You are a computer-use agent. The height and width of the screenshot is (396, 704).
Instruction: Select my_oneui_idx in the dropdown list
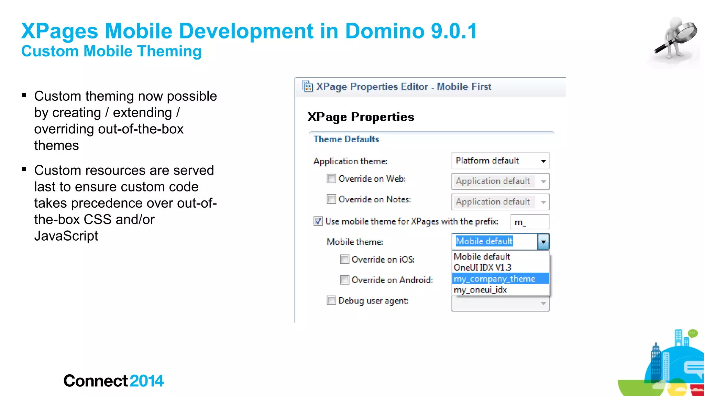[500, 289]
